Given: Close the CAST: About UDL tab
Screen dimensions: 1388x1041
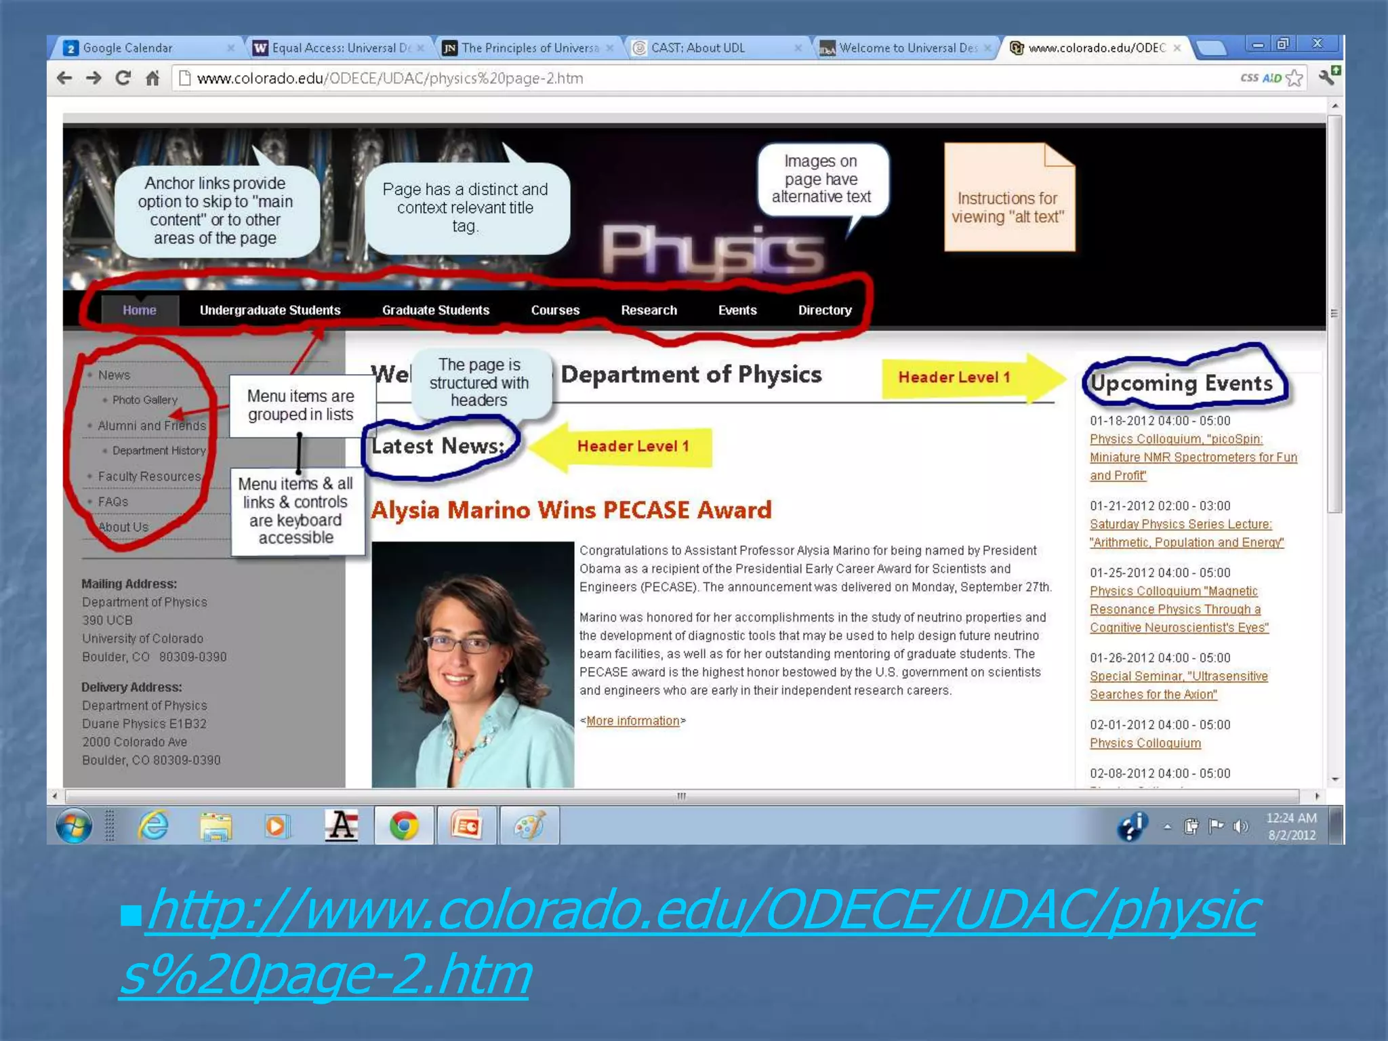Looking at the screenshot, I should [x=798, y=48].
